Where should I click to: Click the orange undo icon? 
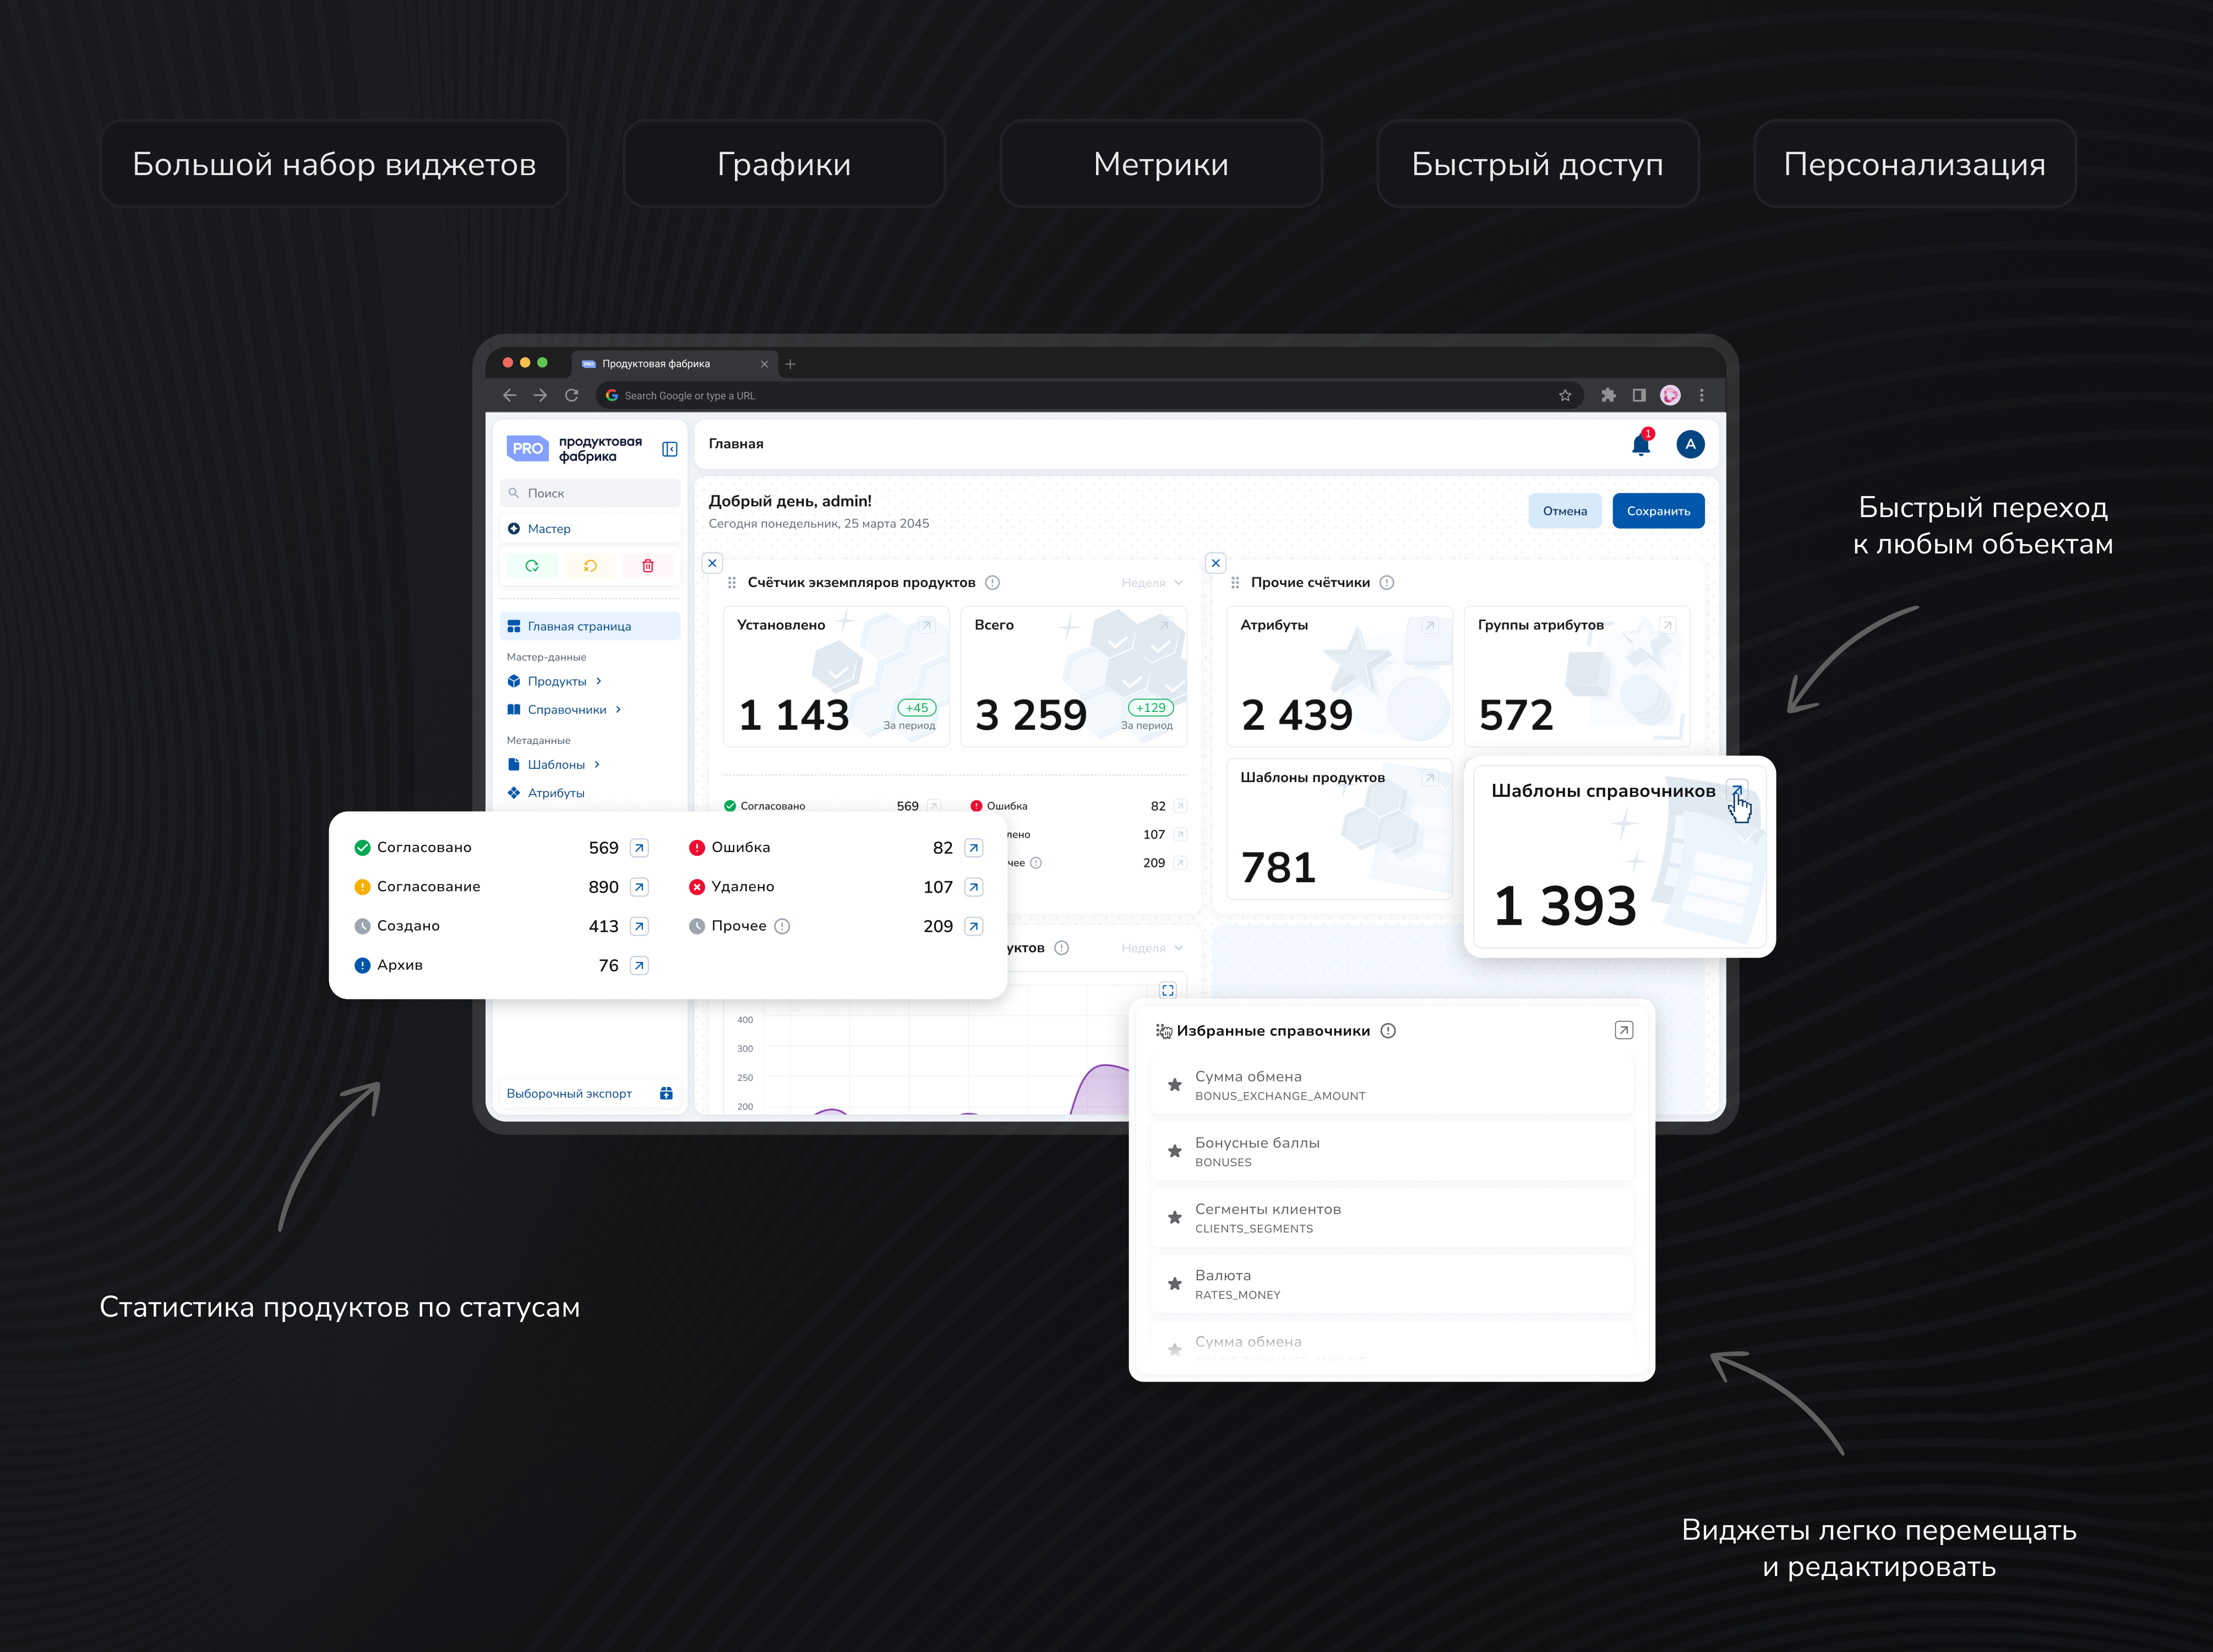(x=590, y=566)
